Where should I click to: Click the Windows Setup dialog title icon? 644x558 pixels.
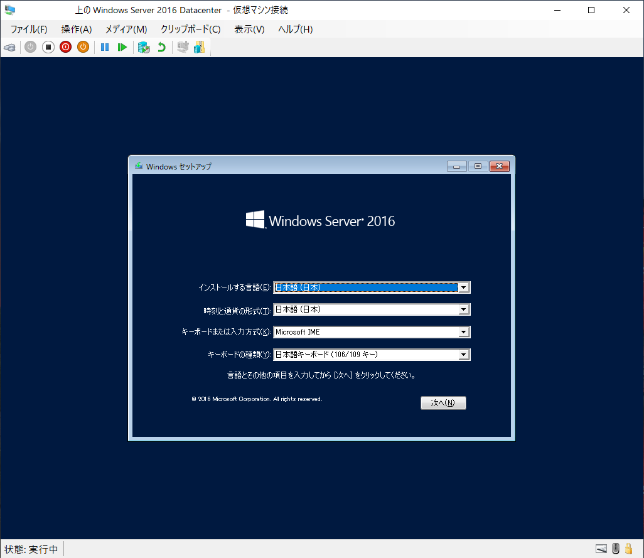139,166
